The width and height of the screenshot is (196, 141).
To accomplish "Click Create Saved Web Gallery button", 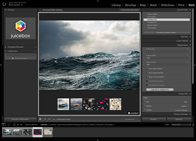I will click(x=130, y=10).
